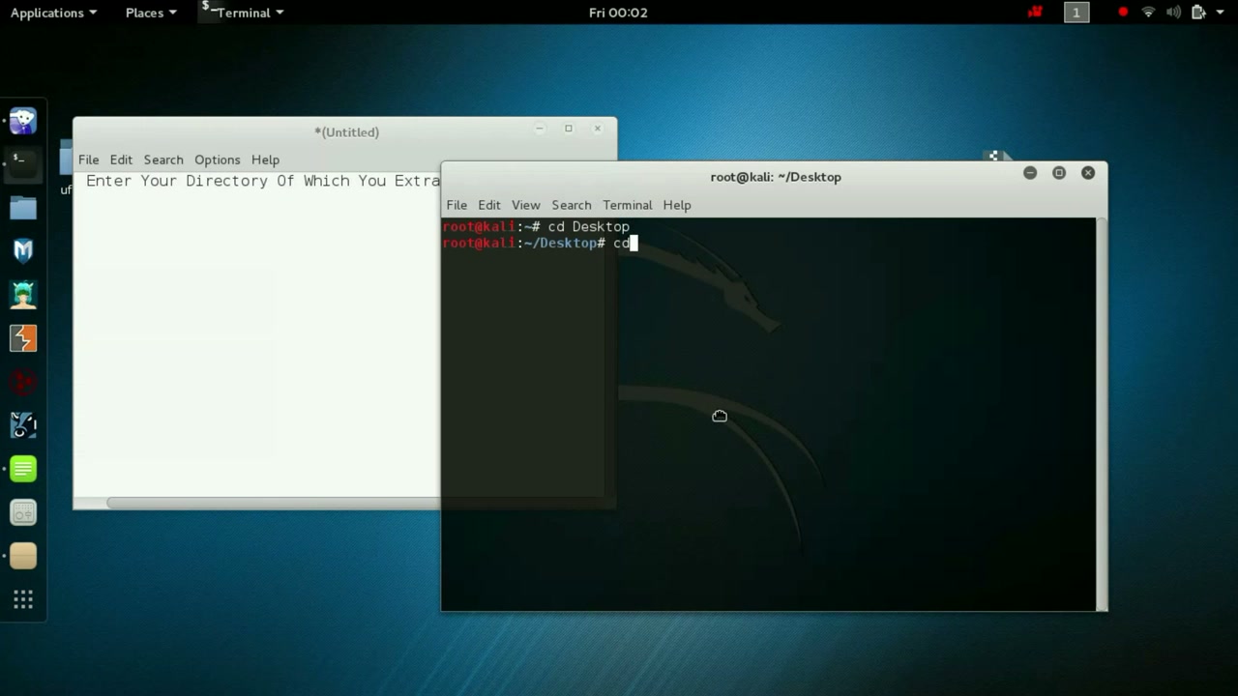
Task: Expand the system menu arrow in top bar
Action: (1218, 13)
